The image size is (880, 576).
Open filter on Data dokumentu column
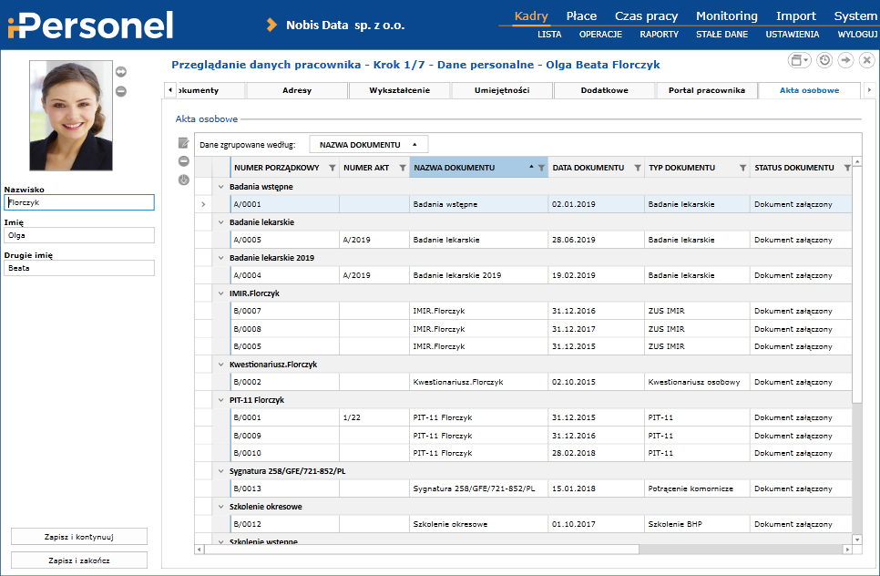637,168
